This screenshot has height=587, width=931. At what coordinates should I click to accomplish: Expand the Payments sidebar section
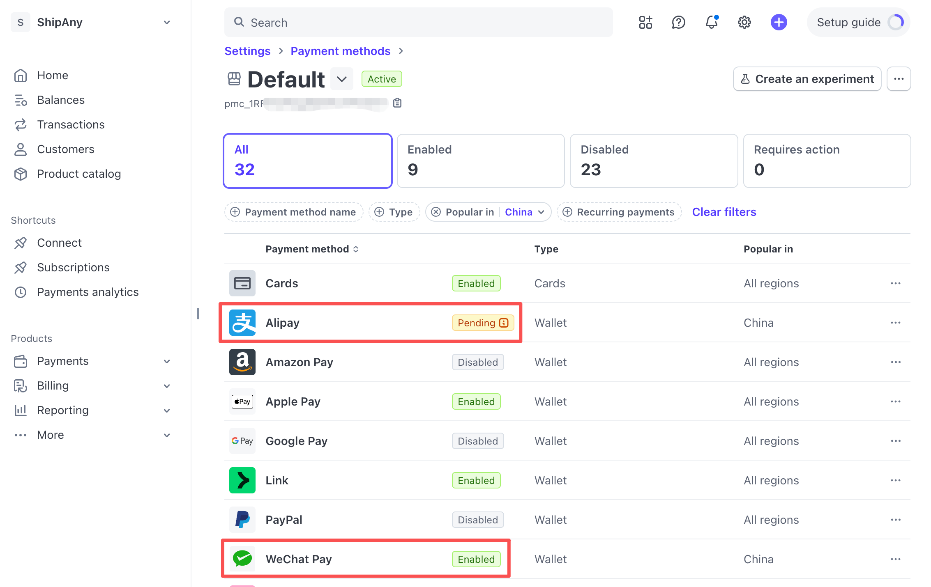[166, 361]
